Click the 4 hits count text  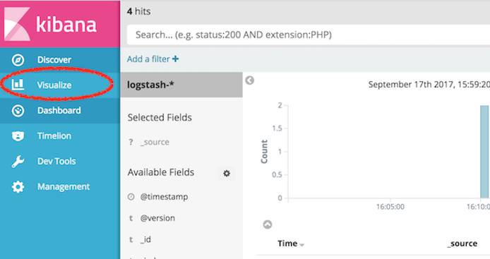pos(139,11)
